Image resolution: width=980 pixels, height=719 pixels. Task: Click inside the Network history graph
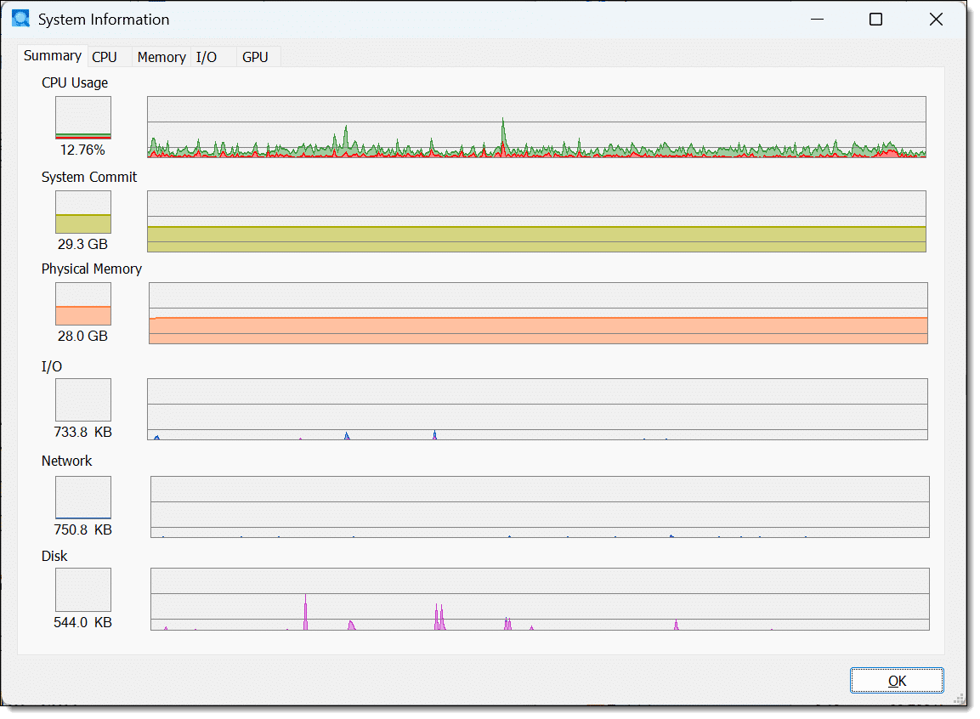(x=540, y=507)
